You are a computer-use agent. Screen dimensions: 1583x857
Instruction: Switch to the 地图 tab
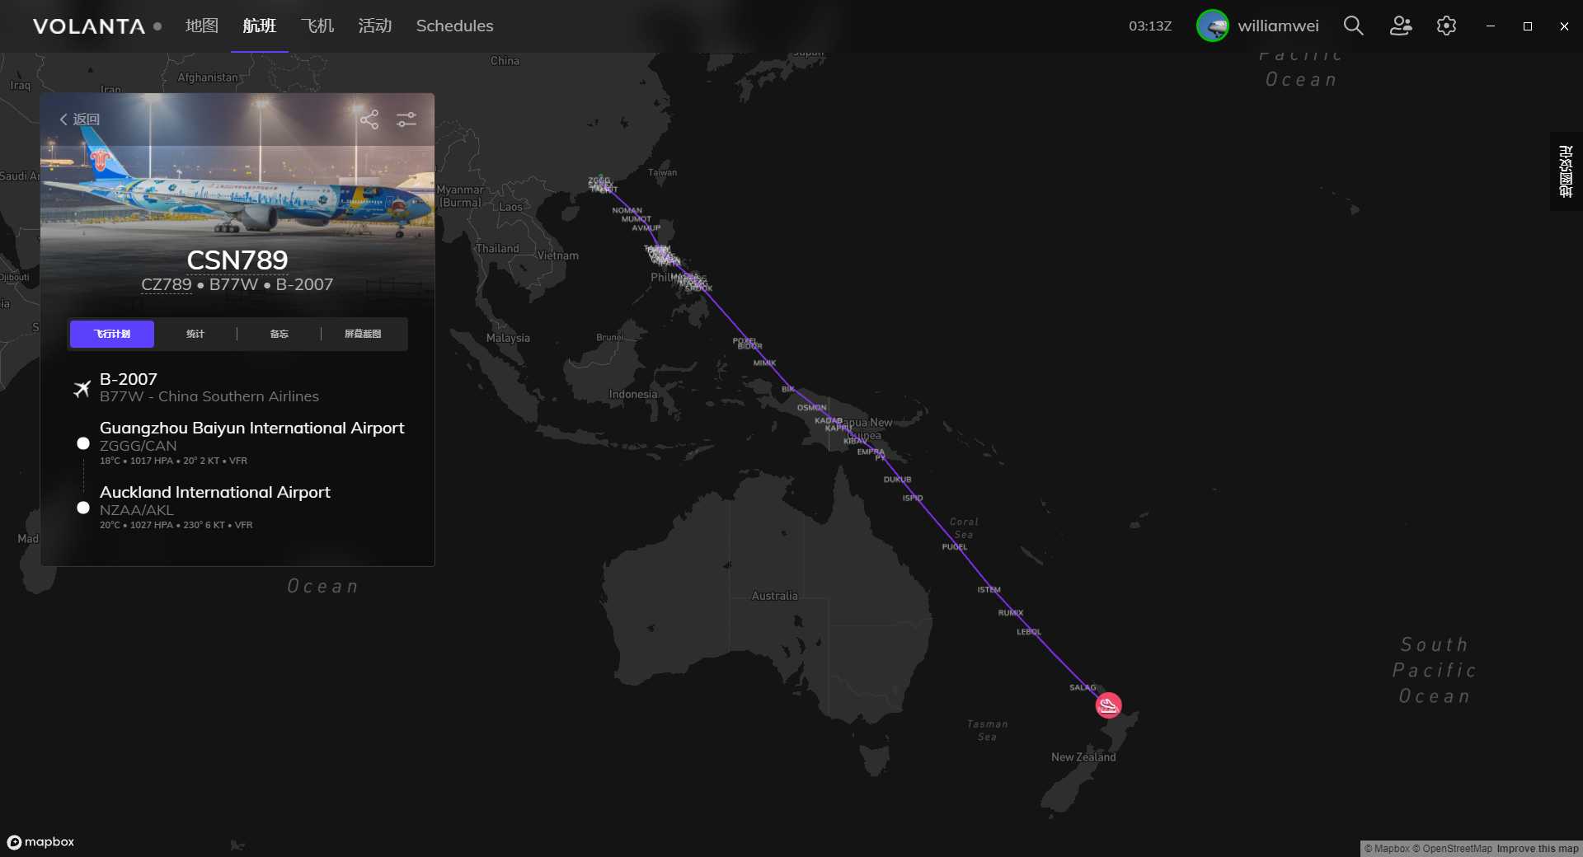pos(202,26)
